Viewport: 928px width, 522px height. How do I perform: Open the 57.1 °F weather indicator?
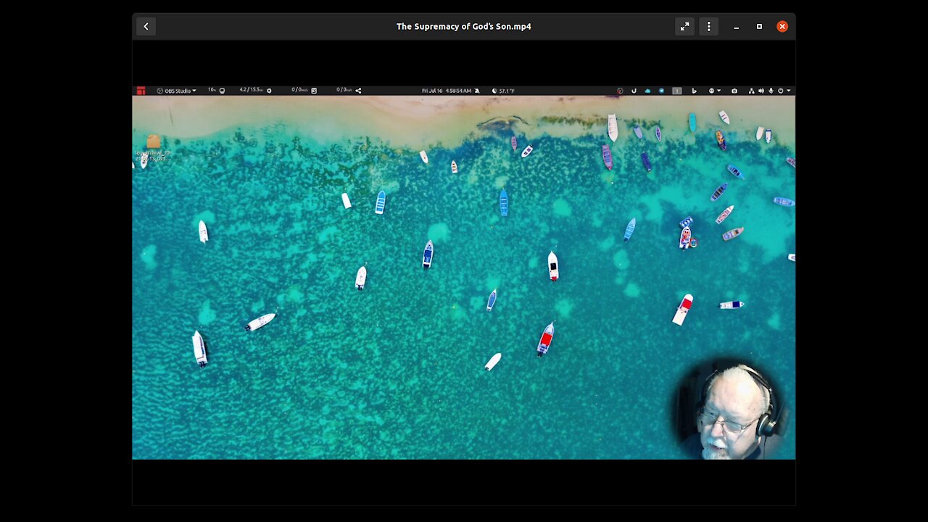point(503,91)
